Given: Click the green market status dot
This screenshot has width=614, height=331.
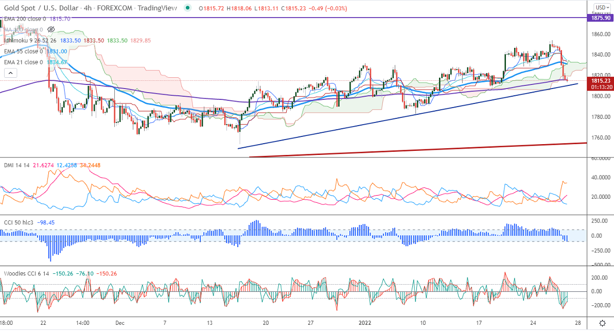Looking at the screenshot, I should 187,8.
